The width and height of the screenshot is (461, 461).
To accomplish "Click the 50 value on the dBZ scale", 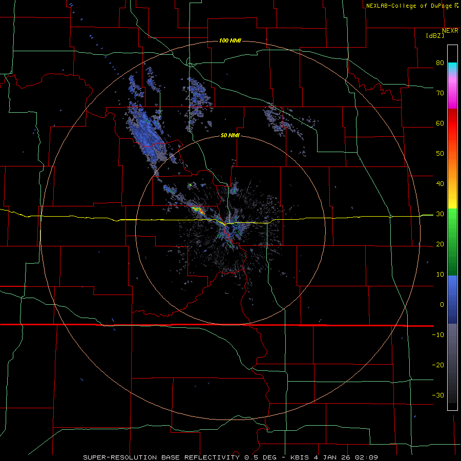I will (x=440, y=154).
